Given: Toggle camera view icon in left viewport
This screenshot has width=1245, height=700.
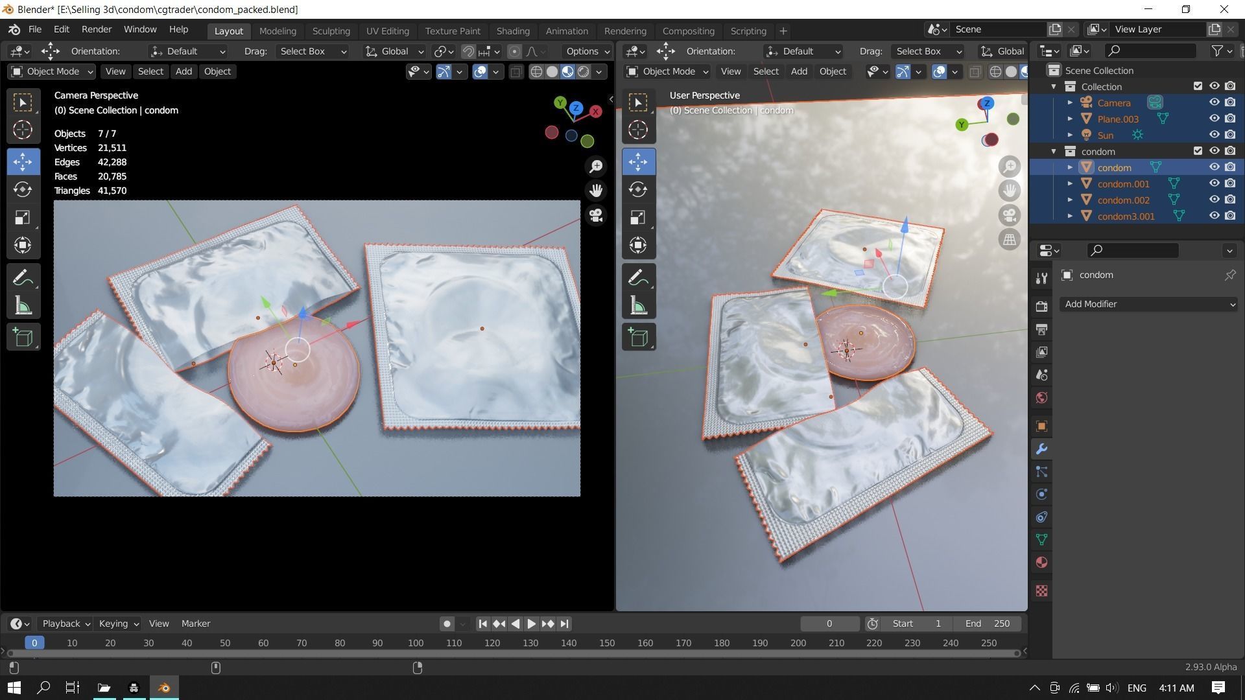Looking at the screenshot, I should click(596, 215).
